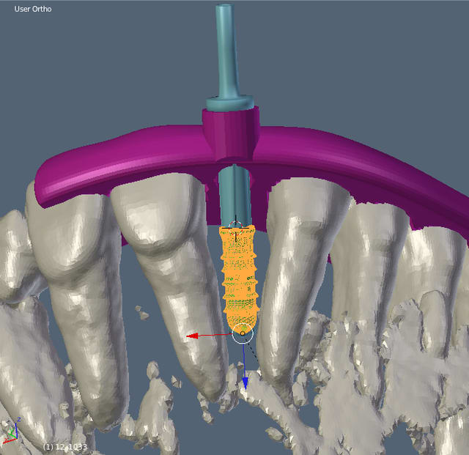469x455 pixels.
Task: Click the red X-axis manipulator arrow
Action: (193, 336)
